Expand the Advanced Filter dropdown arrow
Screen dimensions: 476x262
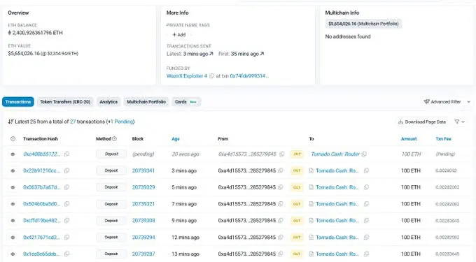(x=469, y=102)
